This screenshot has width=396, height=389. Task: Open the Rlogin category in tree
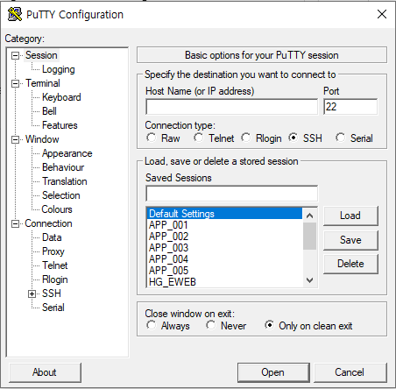pos(55,279)
